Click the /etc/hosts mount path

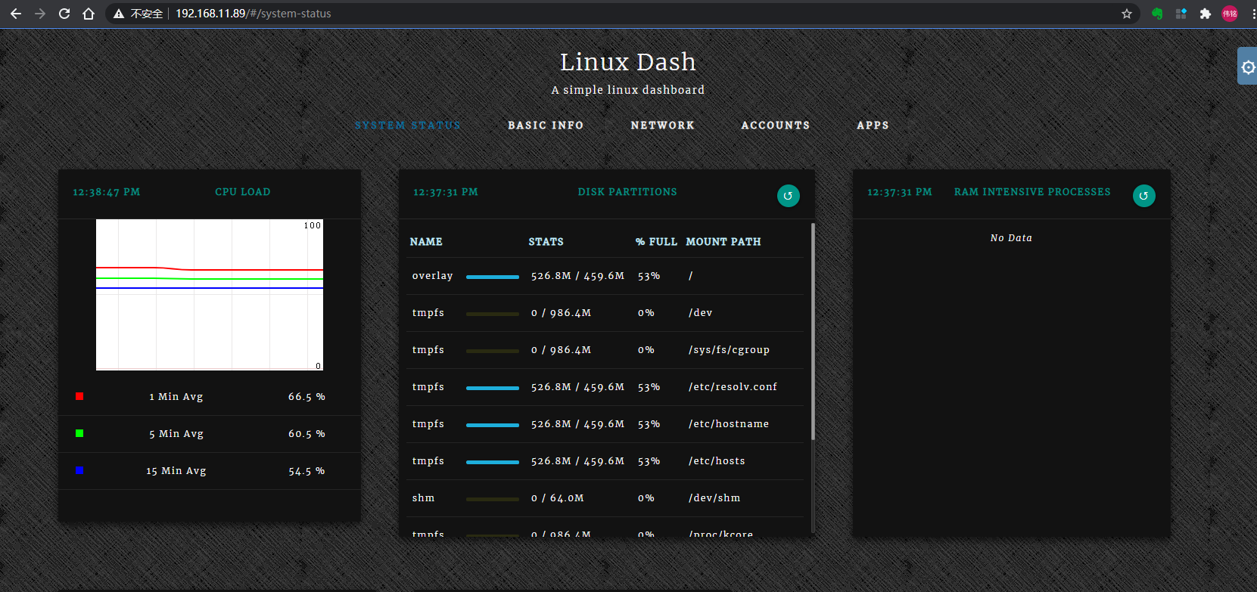tap(717, 461)
